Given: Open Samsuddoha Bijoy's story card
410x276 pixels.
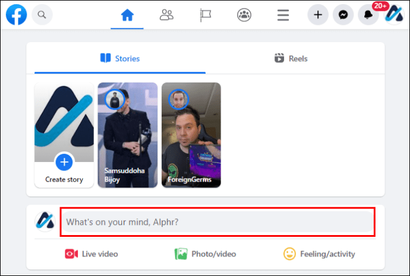Looking at the screenshot, I should pos(128,135).
